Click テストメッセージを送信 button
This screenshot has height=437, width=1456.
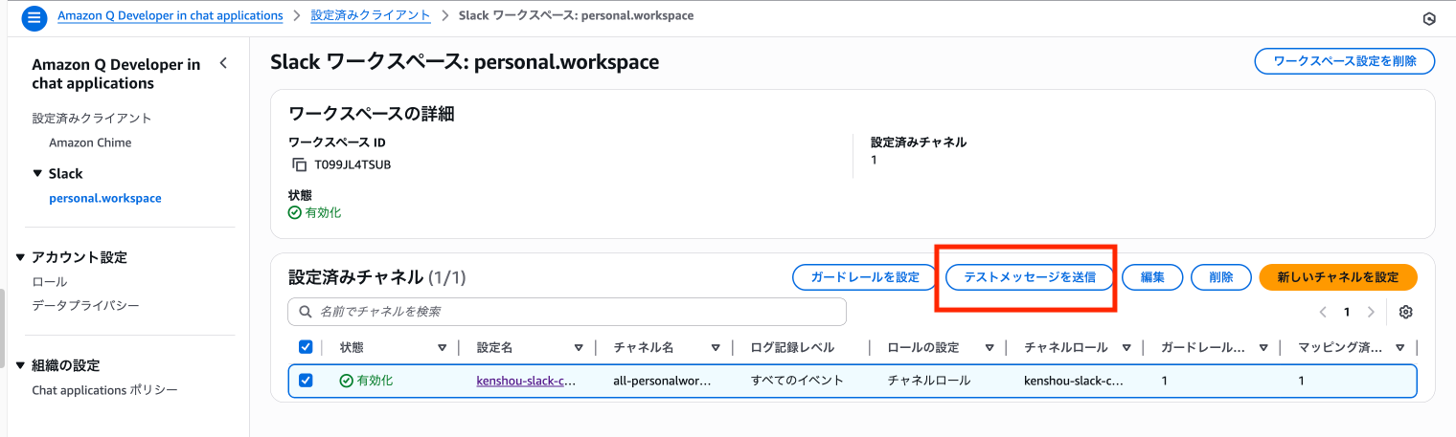pos(1030,277)
